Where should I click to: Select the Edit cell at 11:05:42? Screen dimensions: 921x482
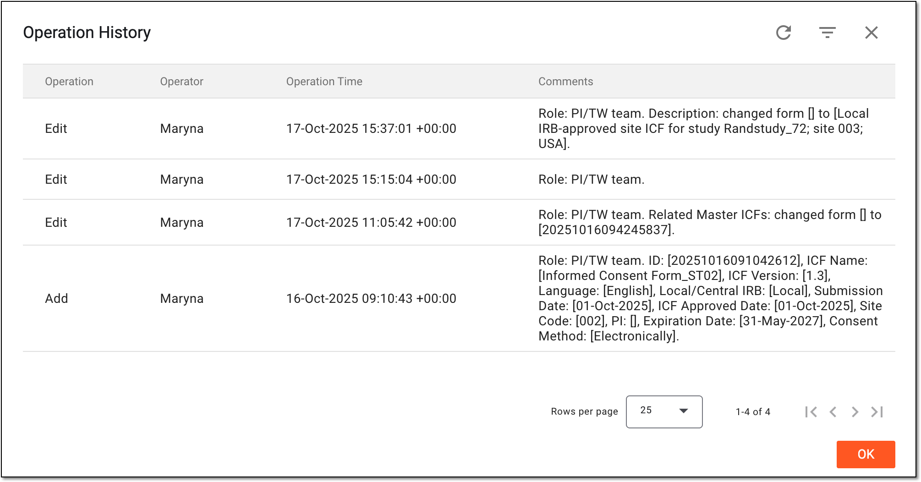pos(56,223)
